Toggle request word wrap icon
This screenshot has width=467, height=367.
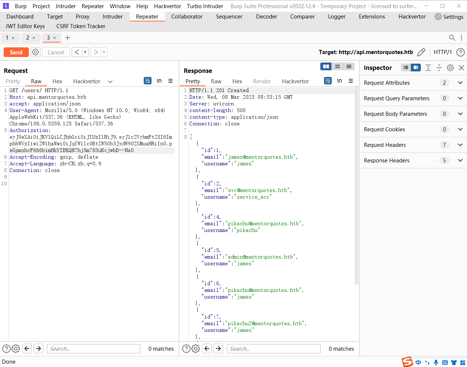click(x=147, y=81)
